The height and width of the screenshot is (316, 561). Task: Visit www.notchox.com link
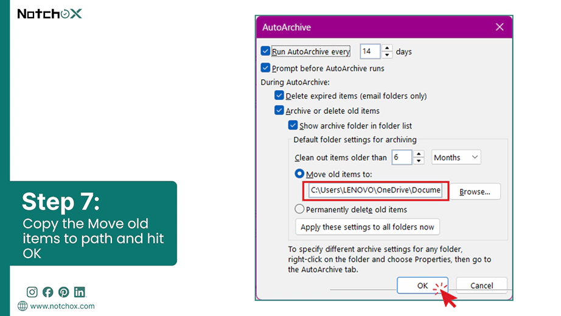[x=62, y=306]
